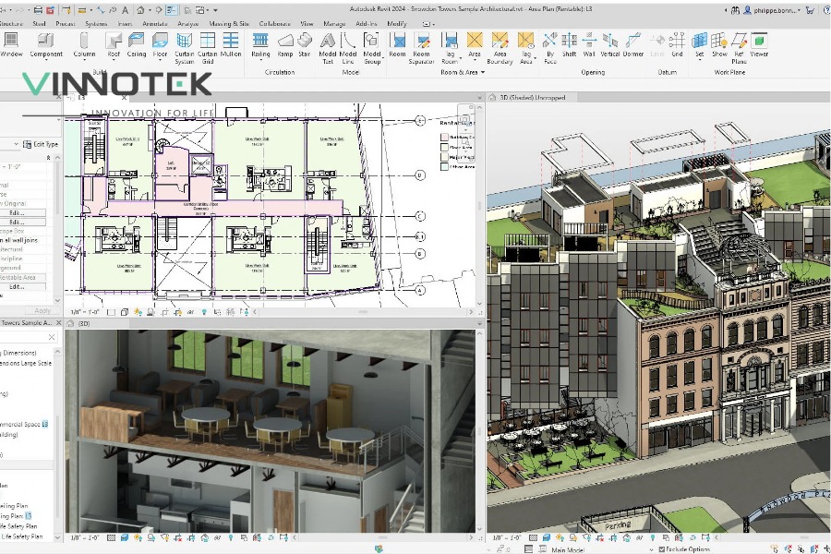Toggle show crop region in L3 plan view
Viewport: 831px width, 554px height.
click(x=177, y=312)
